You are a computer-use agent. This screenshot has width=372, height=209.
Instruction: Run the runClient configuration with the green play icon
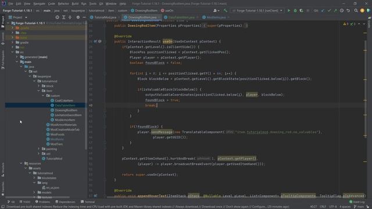click(x=289, y=10)
